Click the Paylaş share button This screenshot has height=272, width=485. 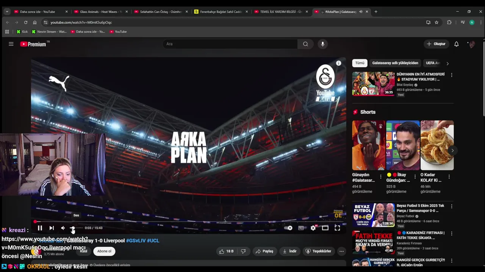[x=264, y=251]
